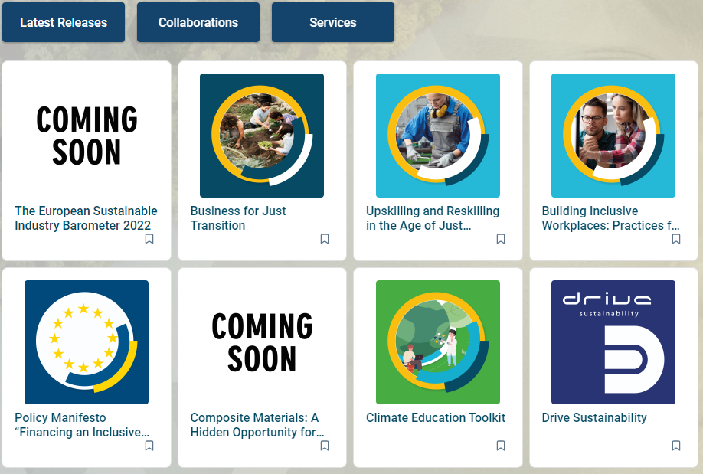
Task: Open the Policy Manifesto title link
Action: point(82,425)
